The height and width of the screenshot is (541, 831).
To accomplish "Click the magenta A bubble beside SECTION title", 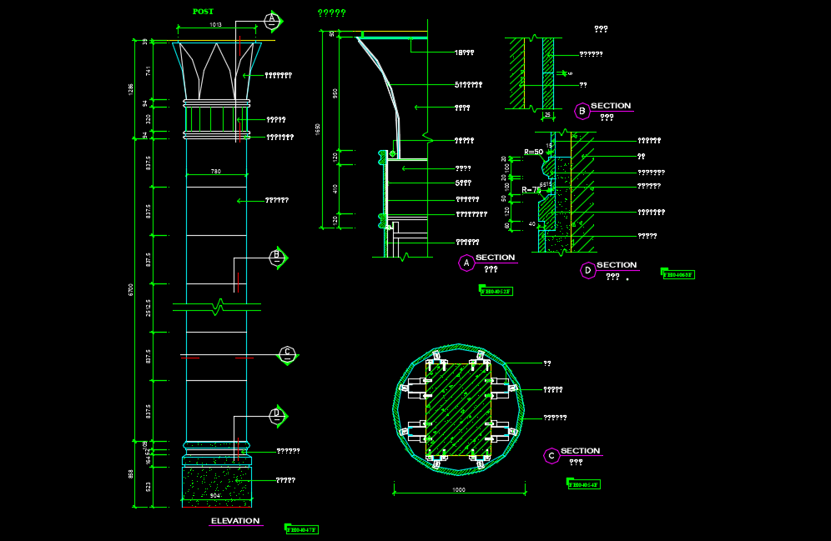I will [x=466, y=263].
